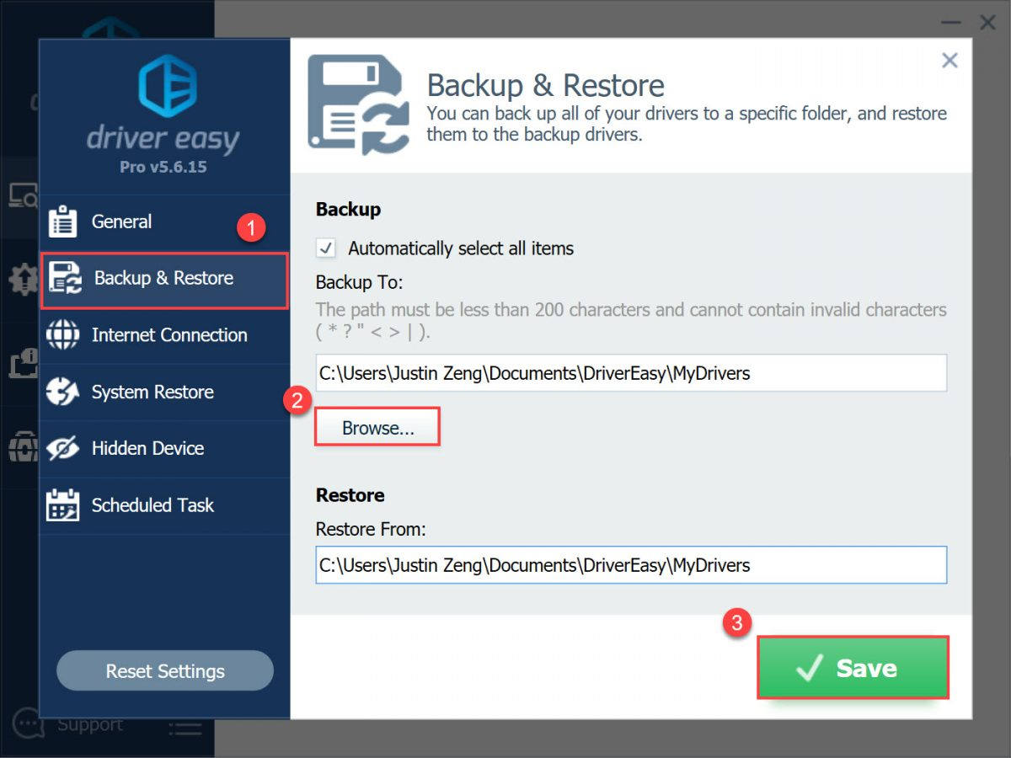Close the settings dialog
The image size is (1011, 758).
[949, 61]
